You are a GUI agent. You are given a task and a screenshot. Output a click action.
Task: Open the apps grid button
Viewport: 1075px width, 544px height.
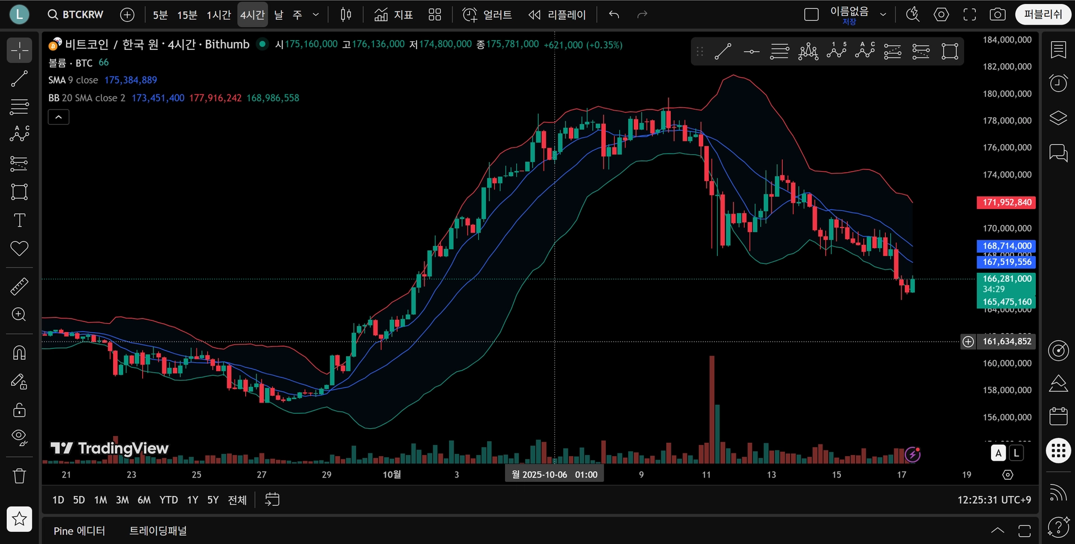(x=1058, y=450)
